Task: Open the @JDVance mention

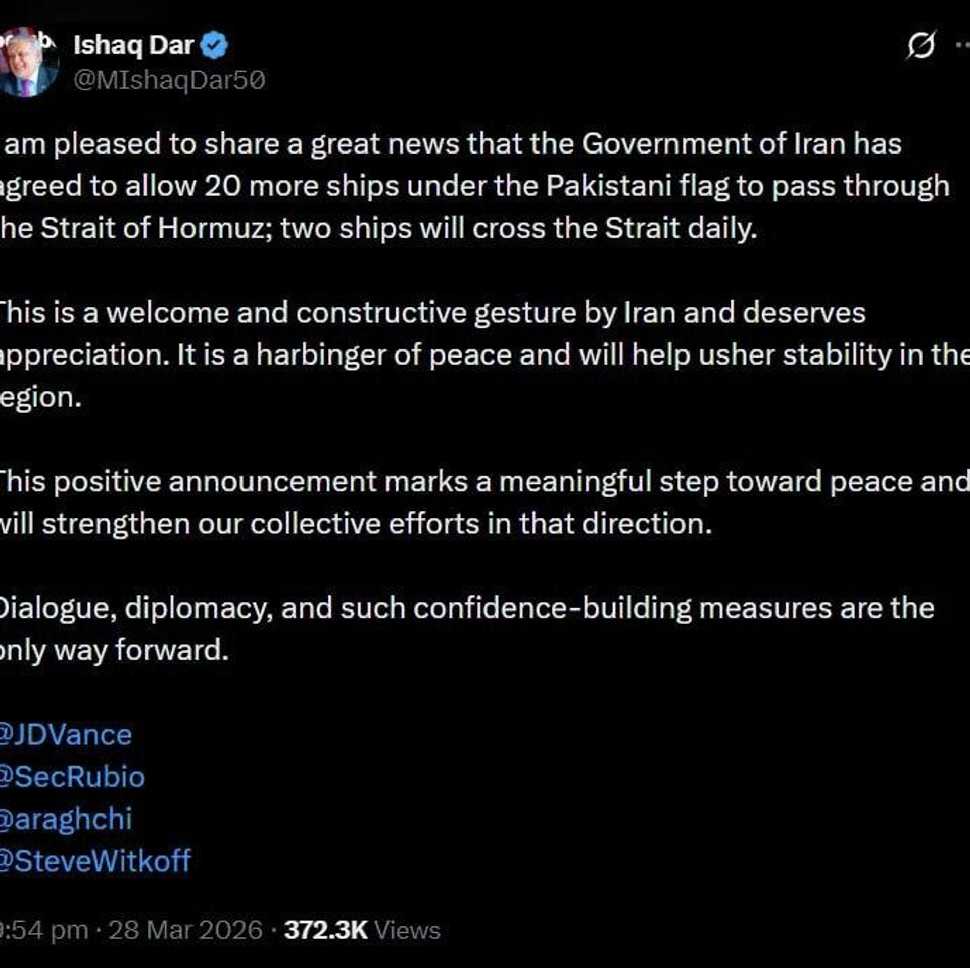Action: pyautogui.click(x=66, y=735)
